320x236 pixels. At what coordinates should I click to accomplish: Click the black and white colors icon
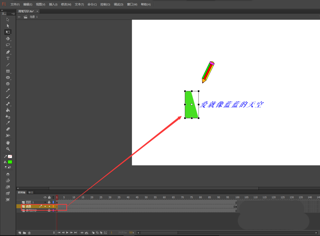(6, 167)
